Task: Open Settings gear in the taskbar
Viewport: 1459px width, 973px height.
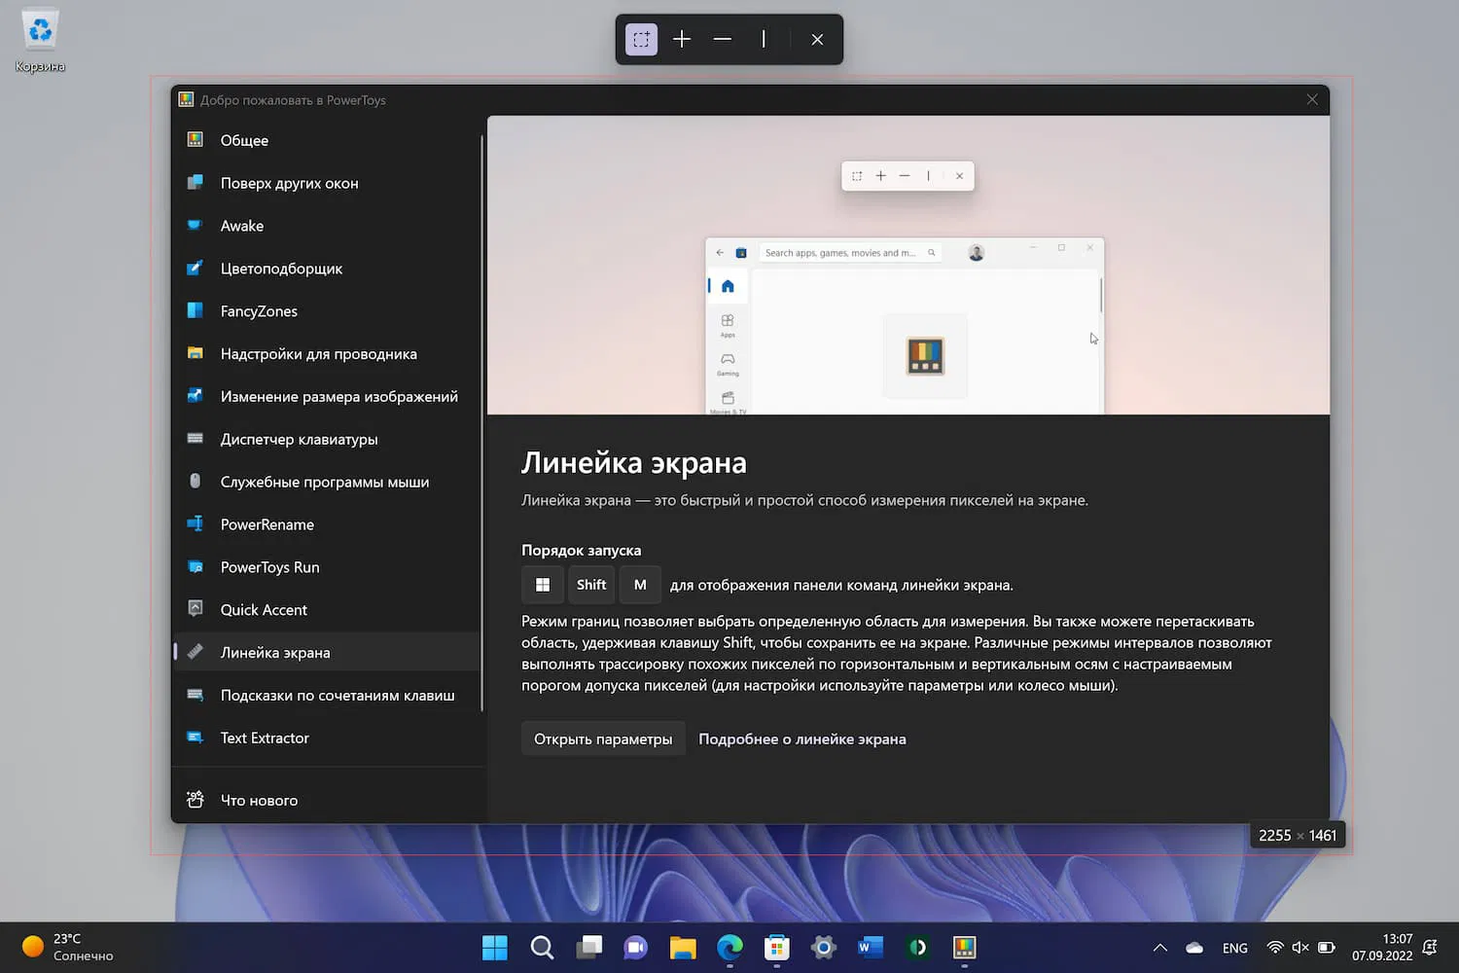Action: pyautogui.click(x=824, y=948)
